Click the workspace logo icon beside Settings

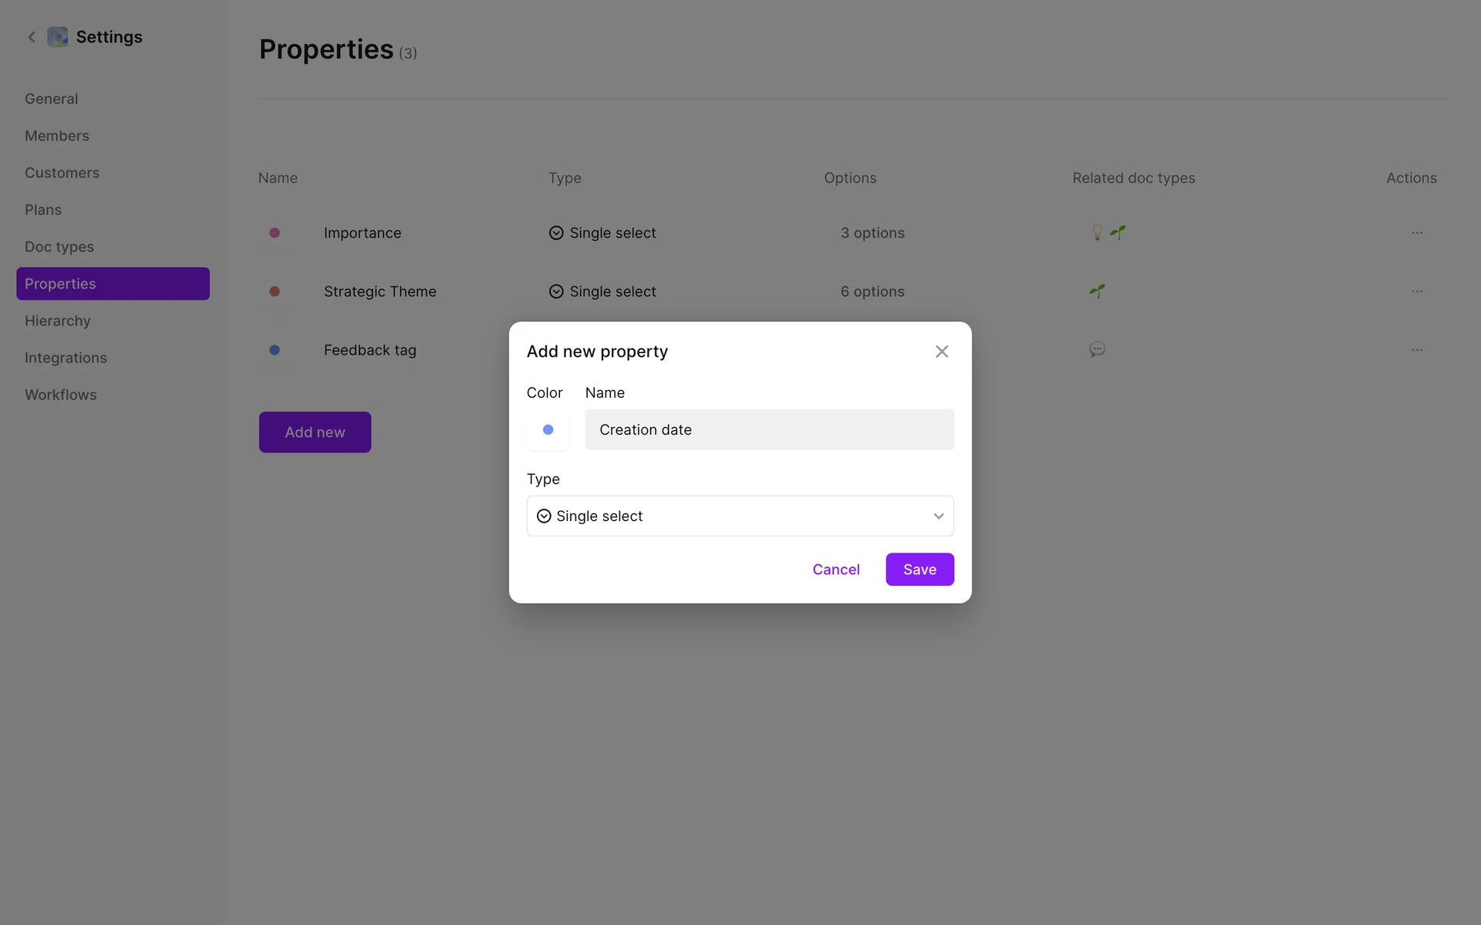pos(58,37)
